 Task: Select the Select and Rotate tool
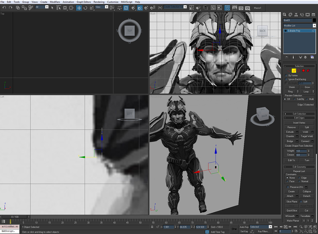coord(85,8)
